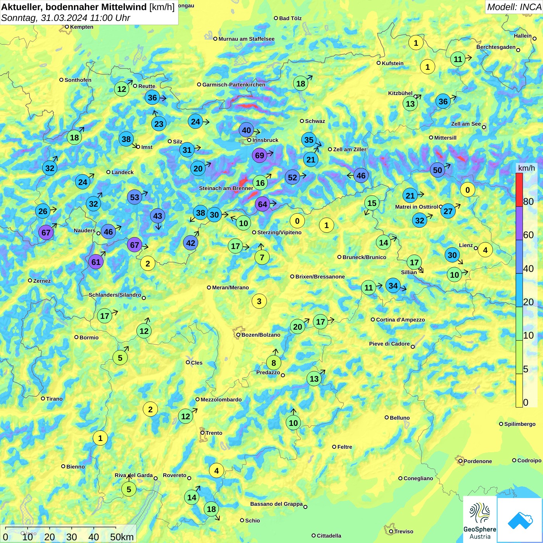The image size is (543, 543).
Task: Click the map title Aktueller, bodennaher Mittelwind
Action: click(x=74, y=7)
